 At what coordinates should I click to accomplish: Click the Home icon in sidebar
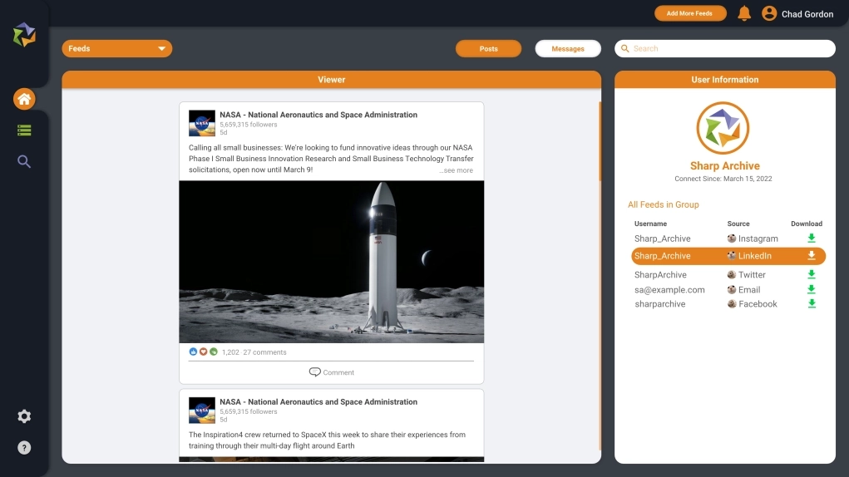click(24, 100)
